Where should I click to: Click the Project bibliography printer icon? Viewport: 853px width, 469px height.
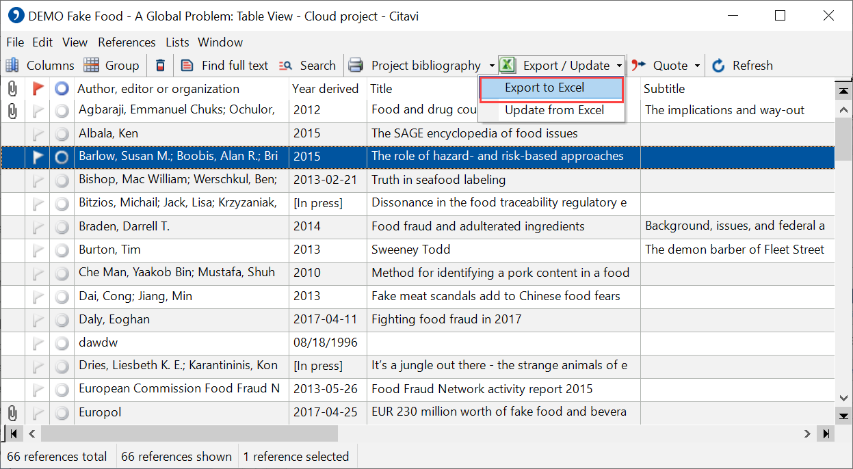(x=356, y=66)
